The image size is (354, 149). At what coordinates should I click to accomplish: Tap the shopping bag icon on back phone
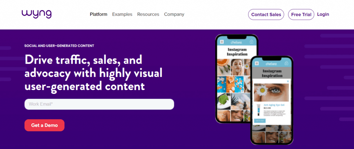coord(252,42)
